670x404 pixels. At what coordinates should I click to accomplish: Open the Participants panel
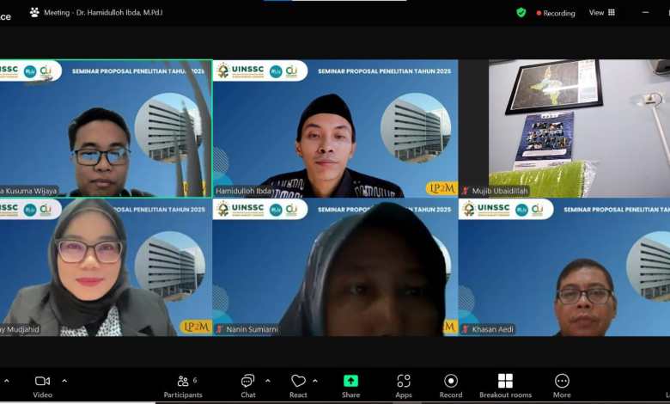(183, 387)
